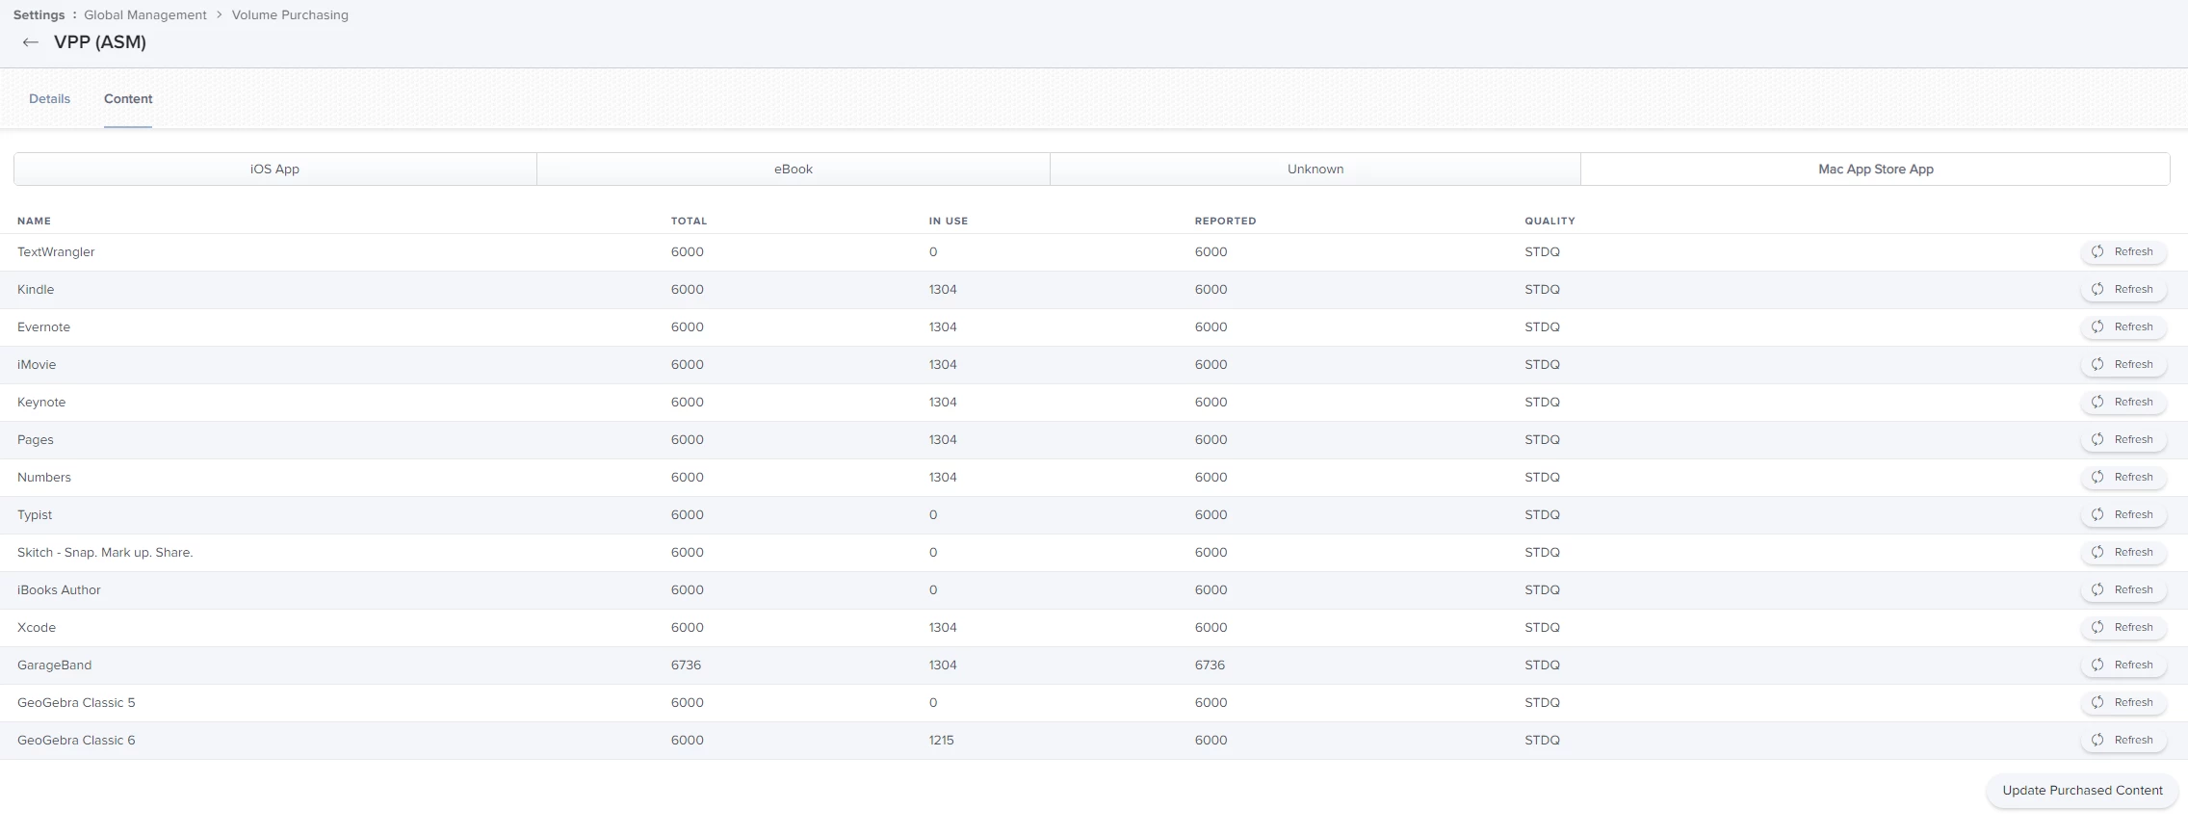The width and height of the screenshot is (2188, 835).
Task: Switch to the eBook segment
Action: tap(794, 169)
